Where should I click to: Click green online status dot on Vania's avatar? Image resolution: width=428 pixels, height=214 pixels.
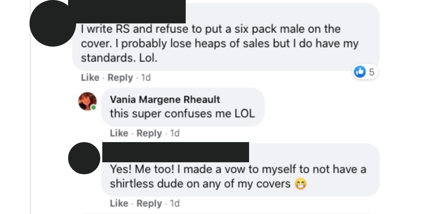(x=94, y=107)
